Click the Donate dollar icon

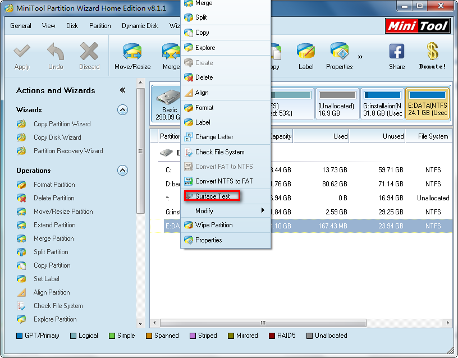[432, 52]
